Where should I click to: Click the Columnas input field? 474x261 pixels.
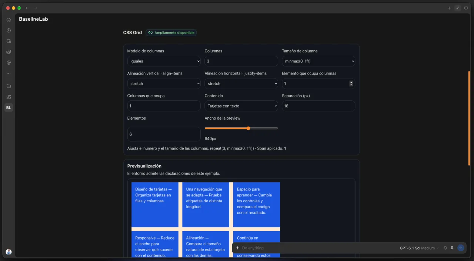[x=241, y=61]
